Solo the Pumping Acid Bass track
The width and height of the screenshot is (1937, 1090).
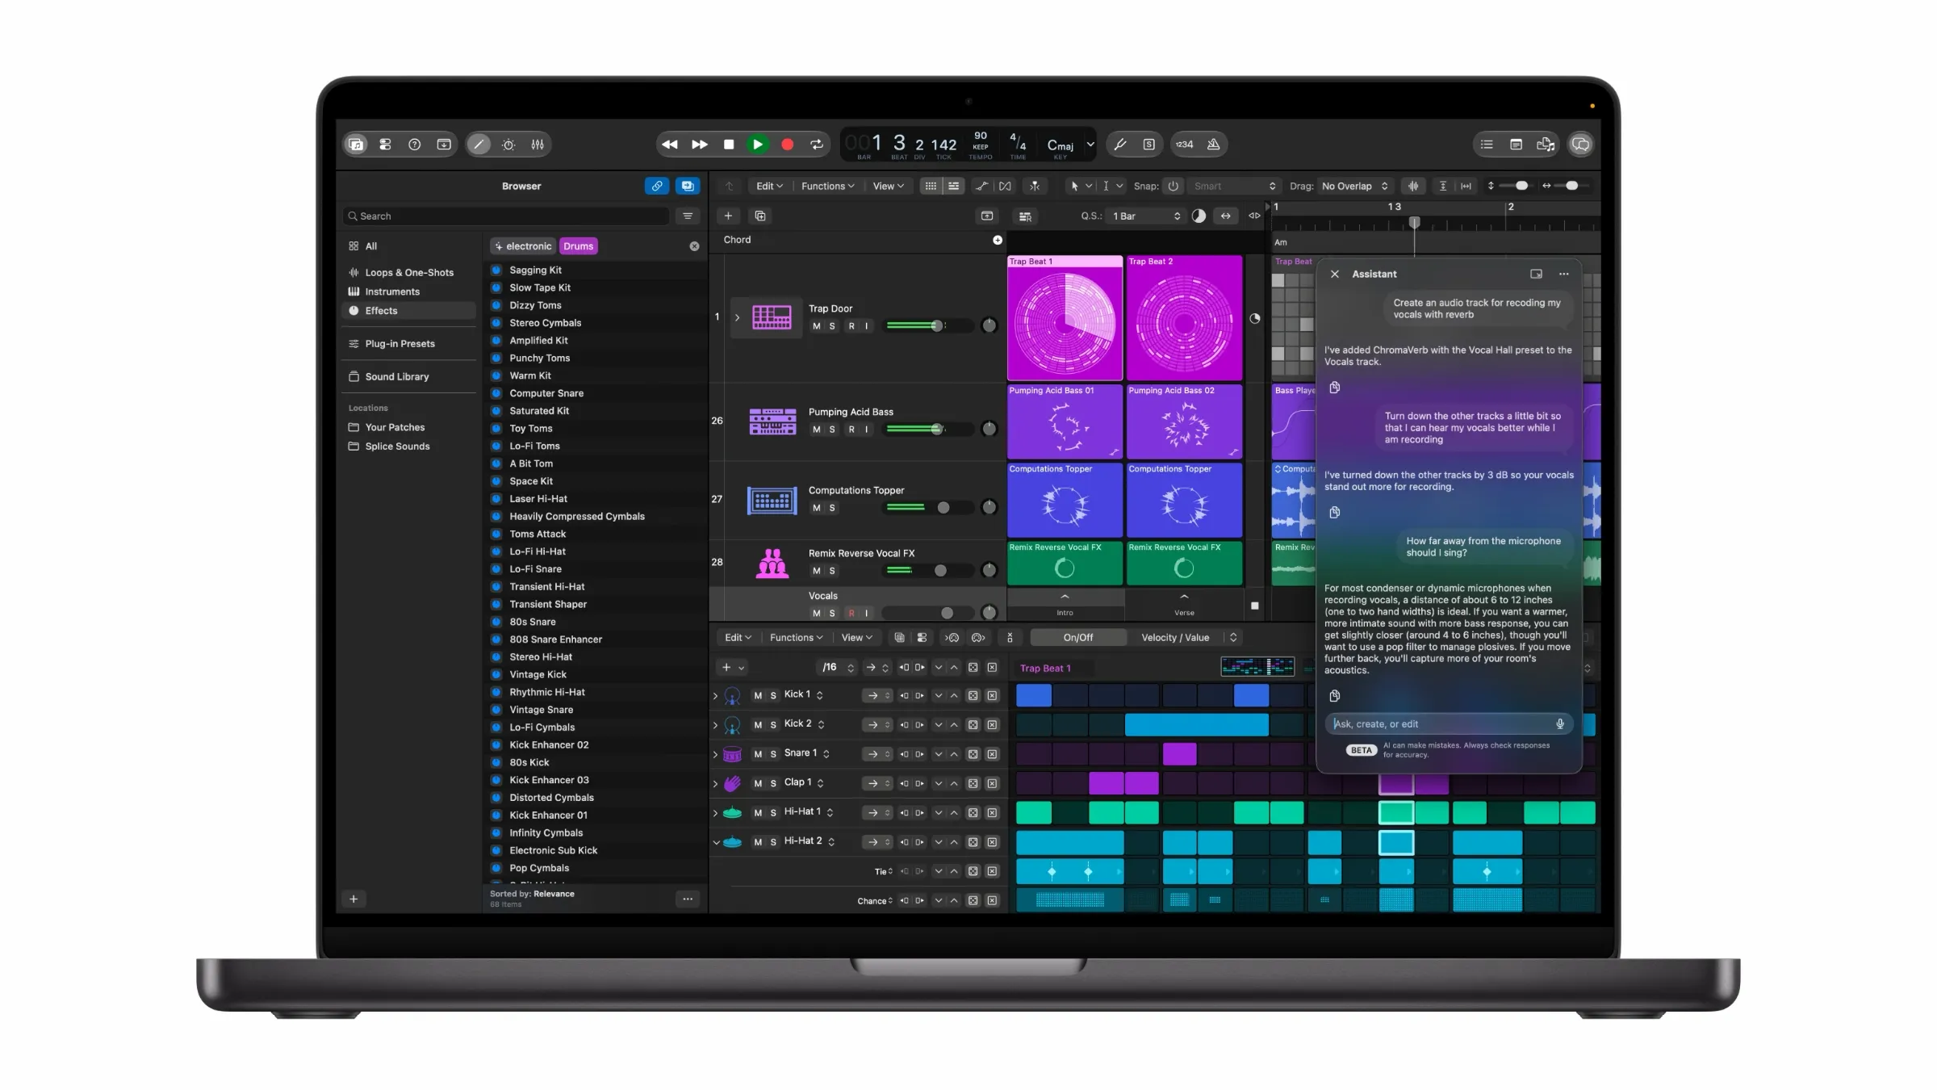832,430
